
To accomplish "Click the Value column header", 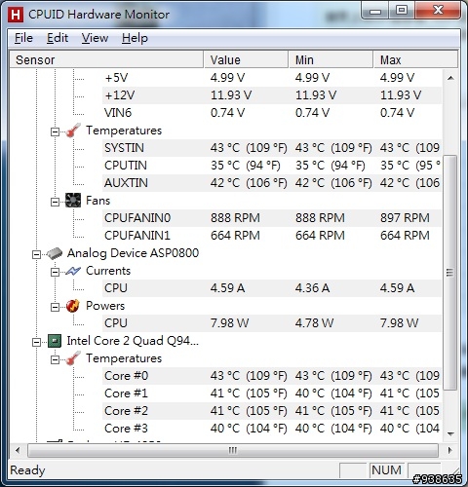I will pyautogui.click(x=246, y=59).
